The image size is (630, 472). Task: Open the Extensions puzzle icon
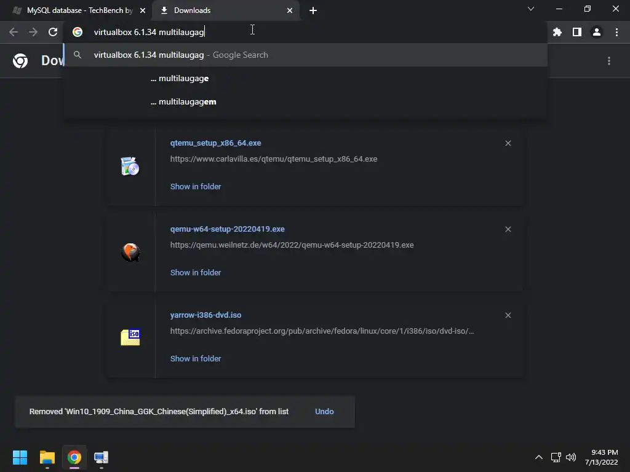(x=557, y=32)
